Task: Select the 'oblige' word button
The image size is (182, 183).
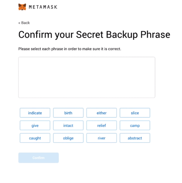Action: pyautogui.click(x=68, y=138)
